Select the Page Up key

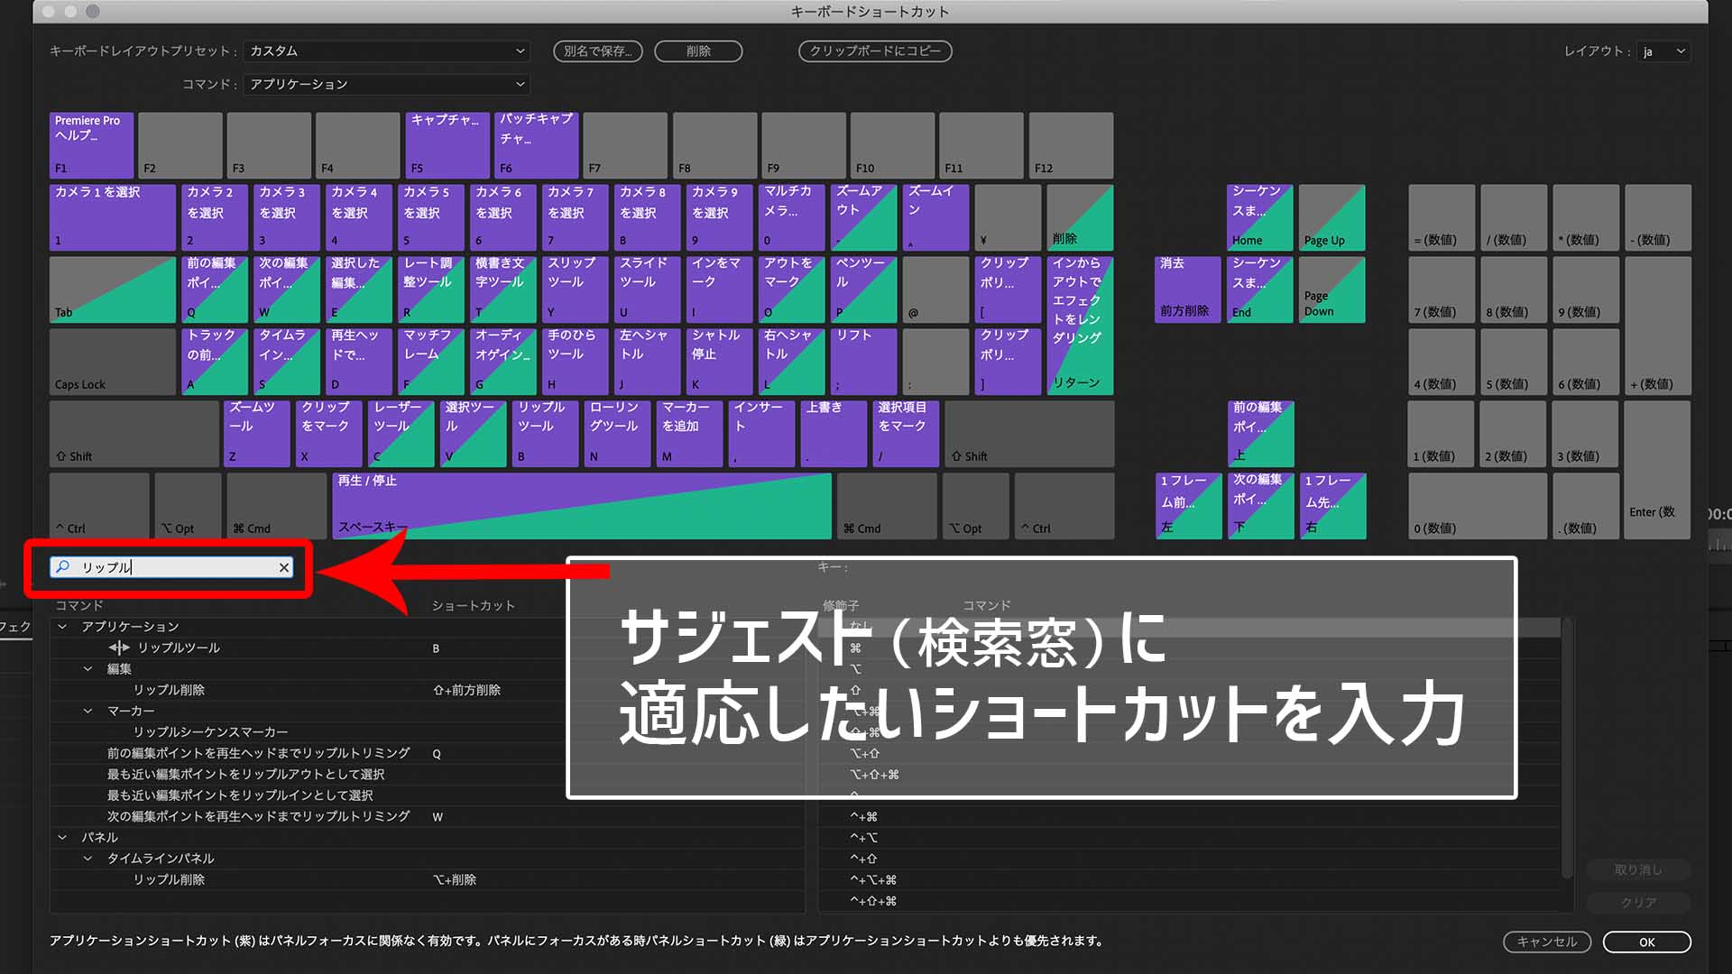pos(1332,217)
